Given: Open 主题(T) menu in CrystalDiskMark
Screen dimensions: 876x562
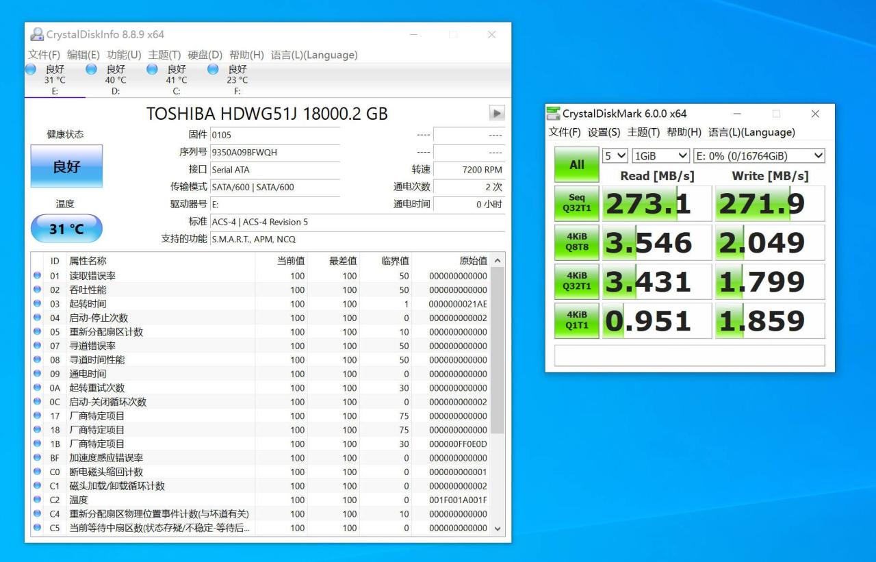Looking at the screenshot, I should point(644,132).
